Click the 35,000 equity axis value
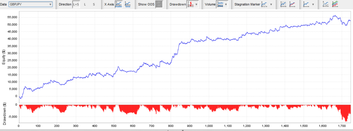 pyautogui.click(x=13, y=46)
